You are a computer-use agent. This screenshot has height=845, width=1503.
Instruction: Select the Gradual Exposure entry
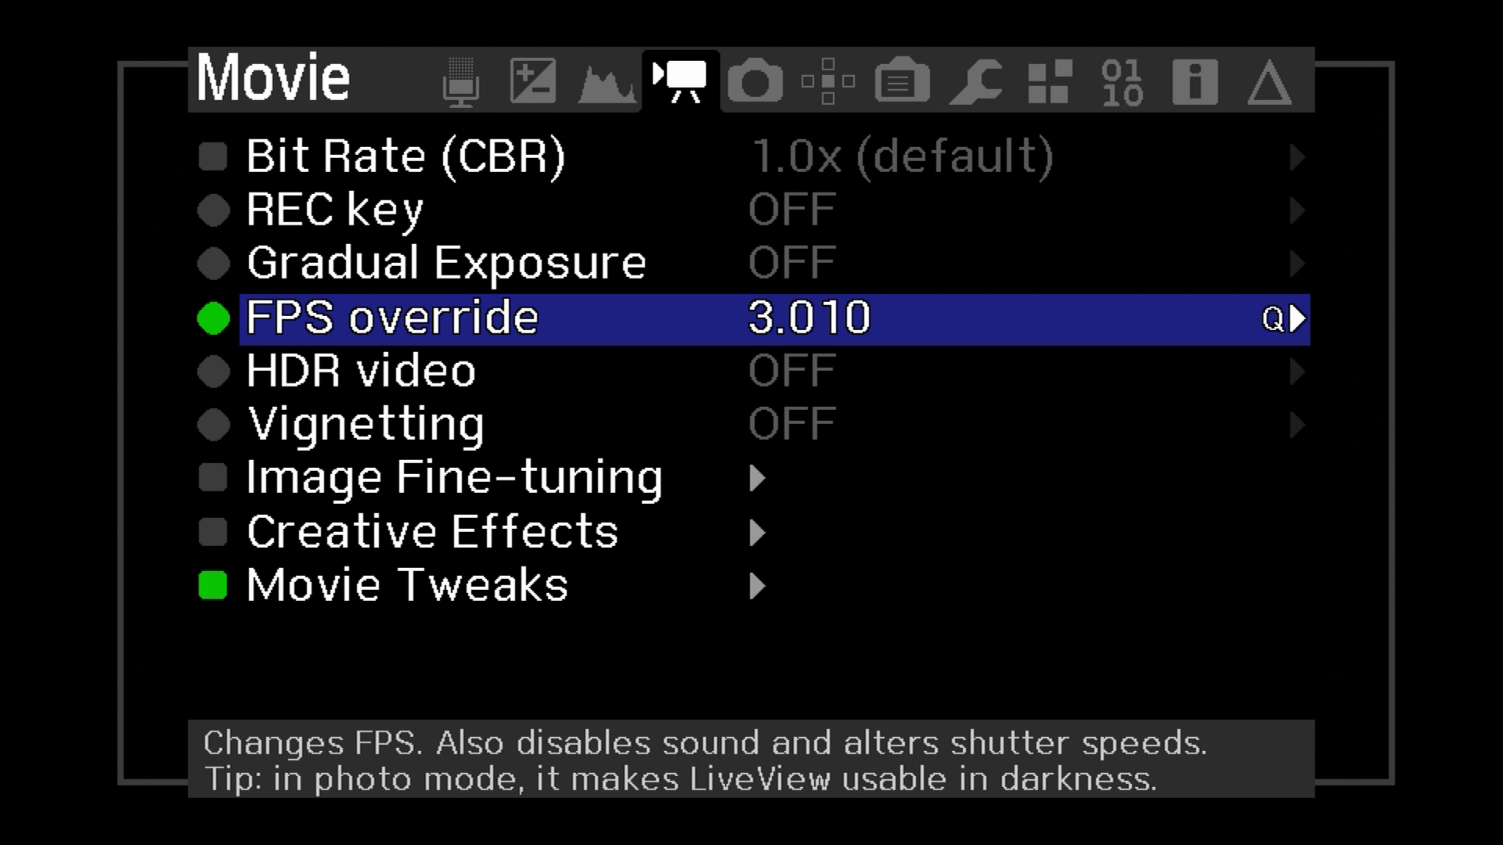point(445,263)
